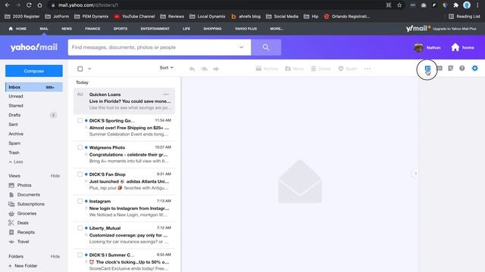Collapse sidebar folders with Less
This screenshot has width=485, height=272.
16,162
